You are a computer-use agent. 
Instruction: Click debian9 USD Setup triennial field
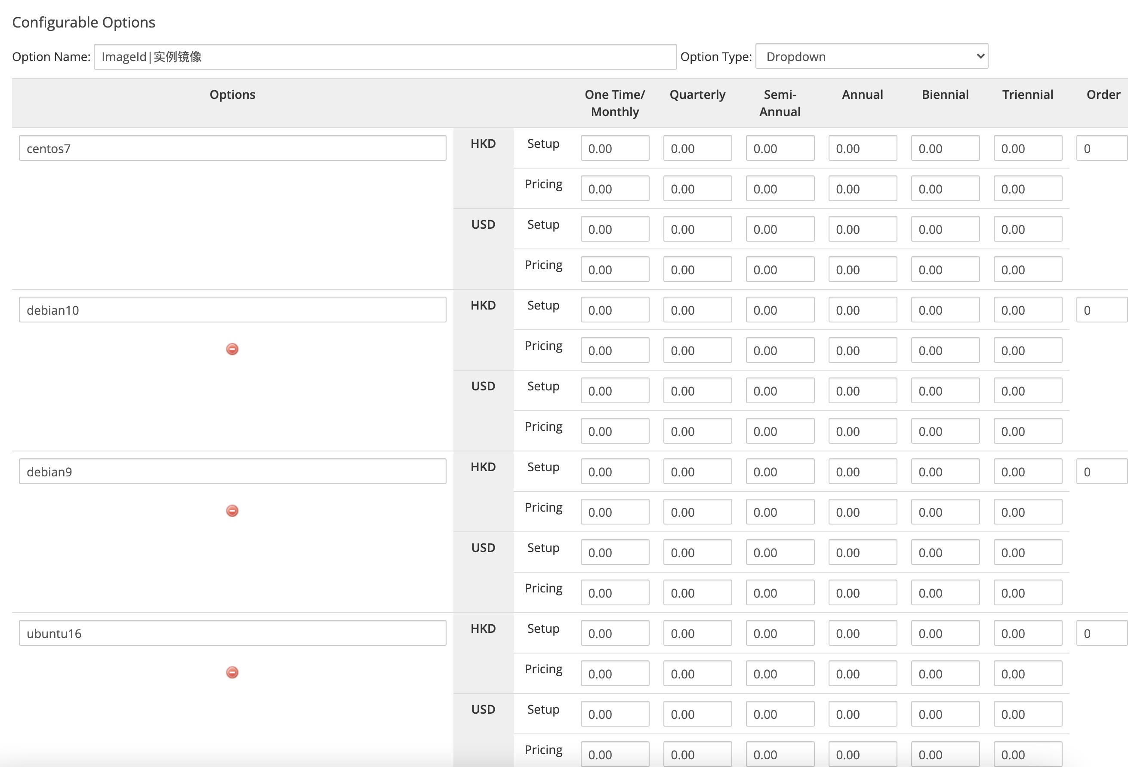1027,552
